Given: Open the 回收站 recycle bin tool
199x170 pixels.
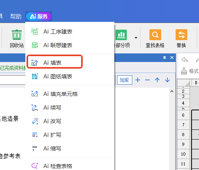Looking at the screenshot, I should (17, 39).
